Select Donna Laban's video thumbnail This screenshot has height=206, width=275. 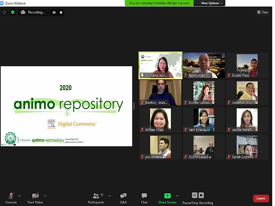(x=204, y=93)
